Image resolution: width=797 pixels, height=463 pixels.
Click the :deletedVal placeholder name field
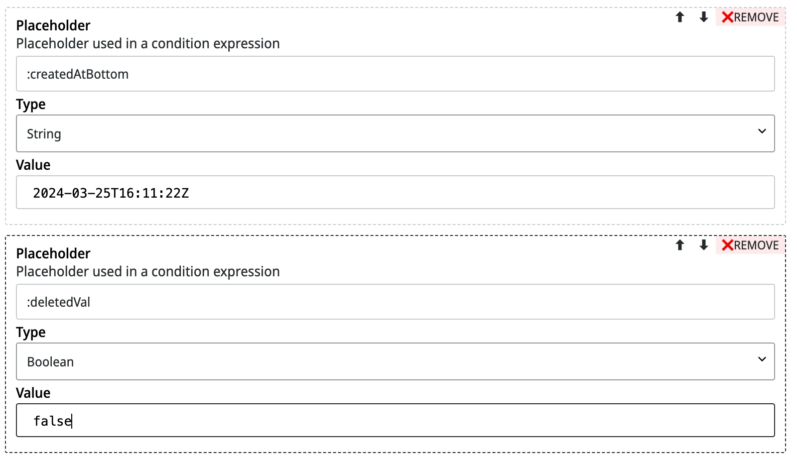[x=395, y=302]
